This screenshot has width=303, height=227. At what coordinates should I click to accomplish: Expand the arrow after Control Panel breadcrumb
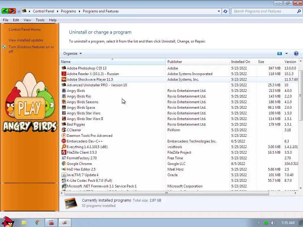[x=58, y=11]
